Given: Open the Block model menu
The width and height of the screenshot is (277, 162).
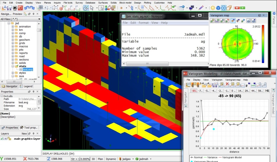Looking at the screenshot, I should click(x=126, y=3).
